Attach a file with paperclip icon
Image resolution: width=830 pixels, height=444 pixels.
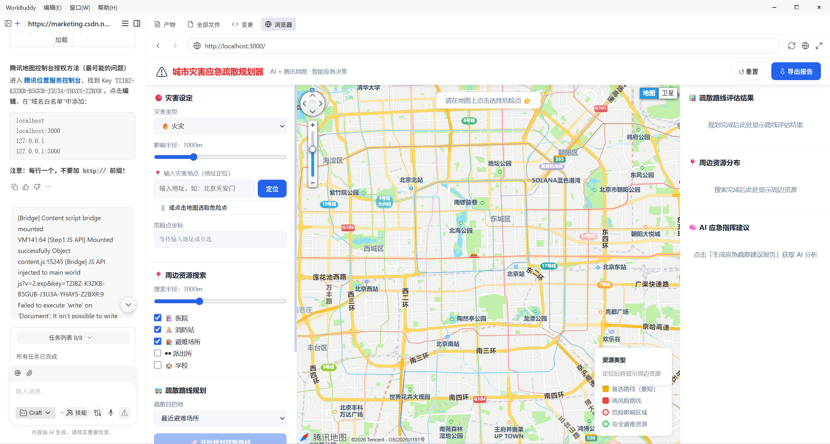click(x=30, y=373)
